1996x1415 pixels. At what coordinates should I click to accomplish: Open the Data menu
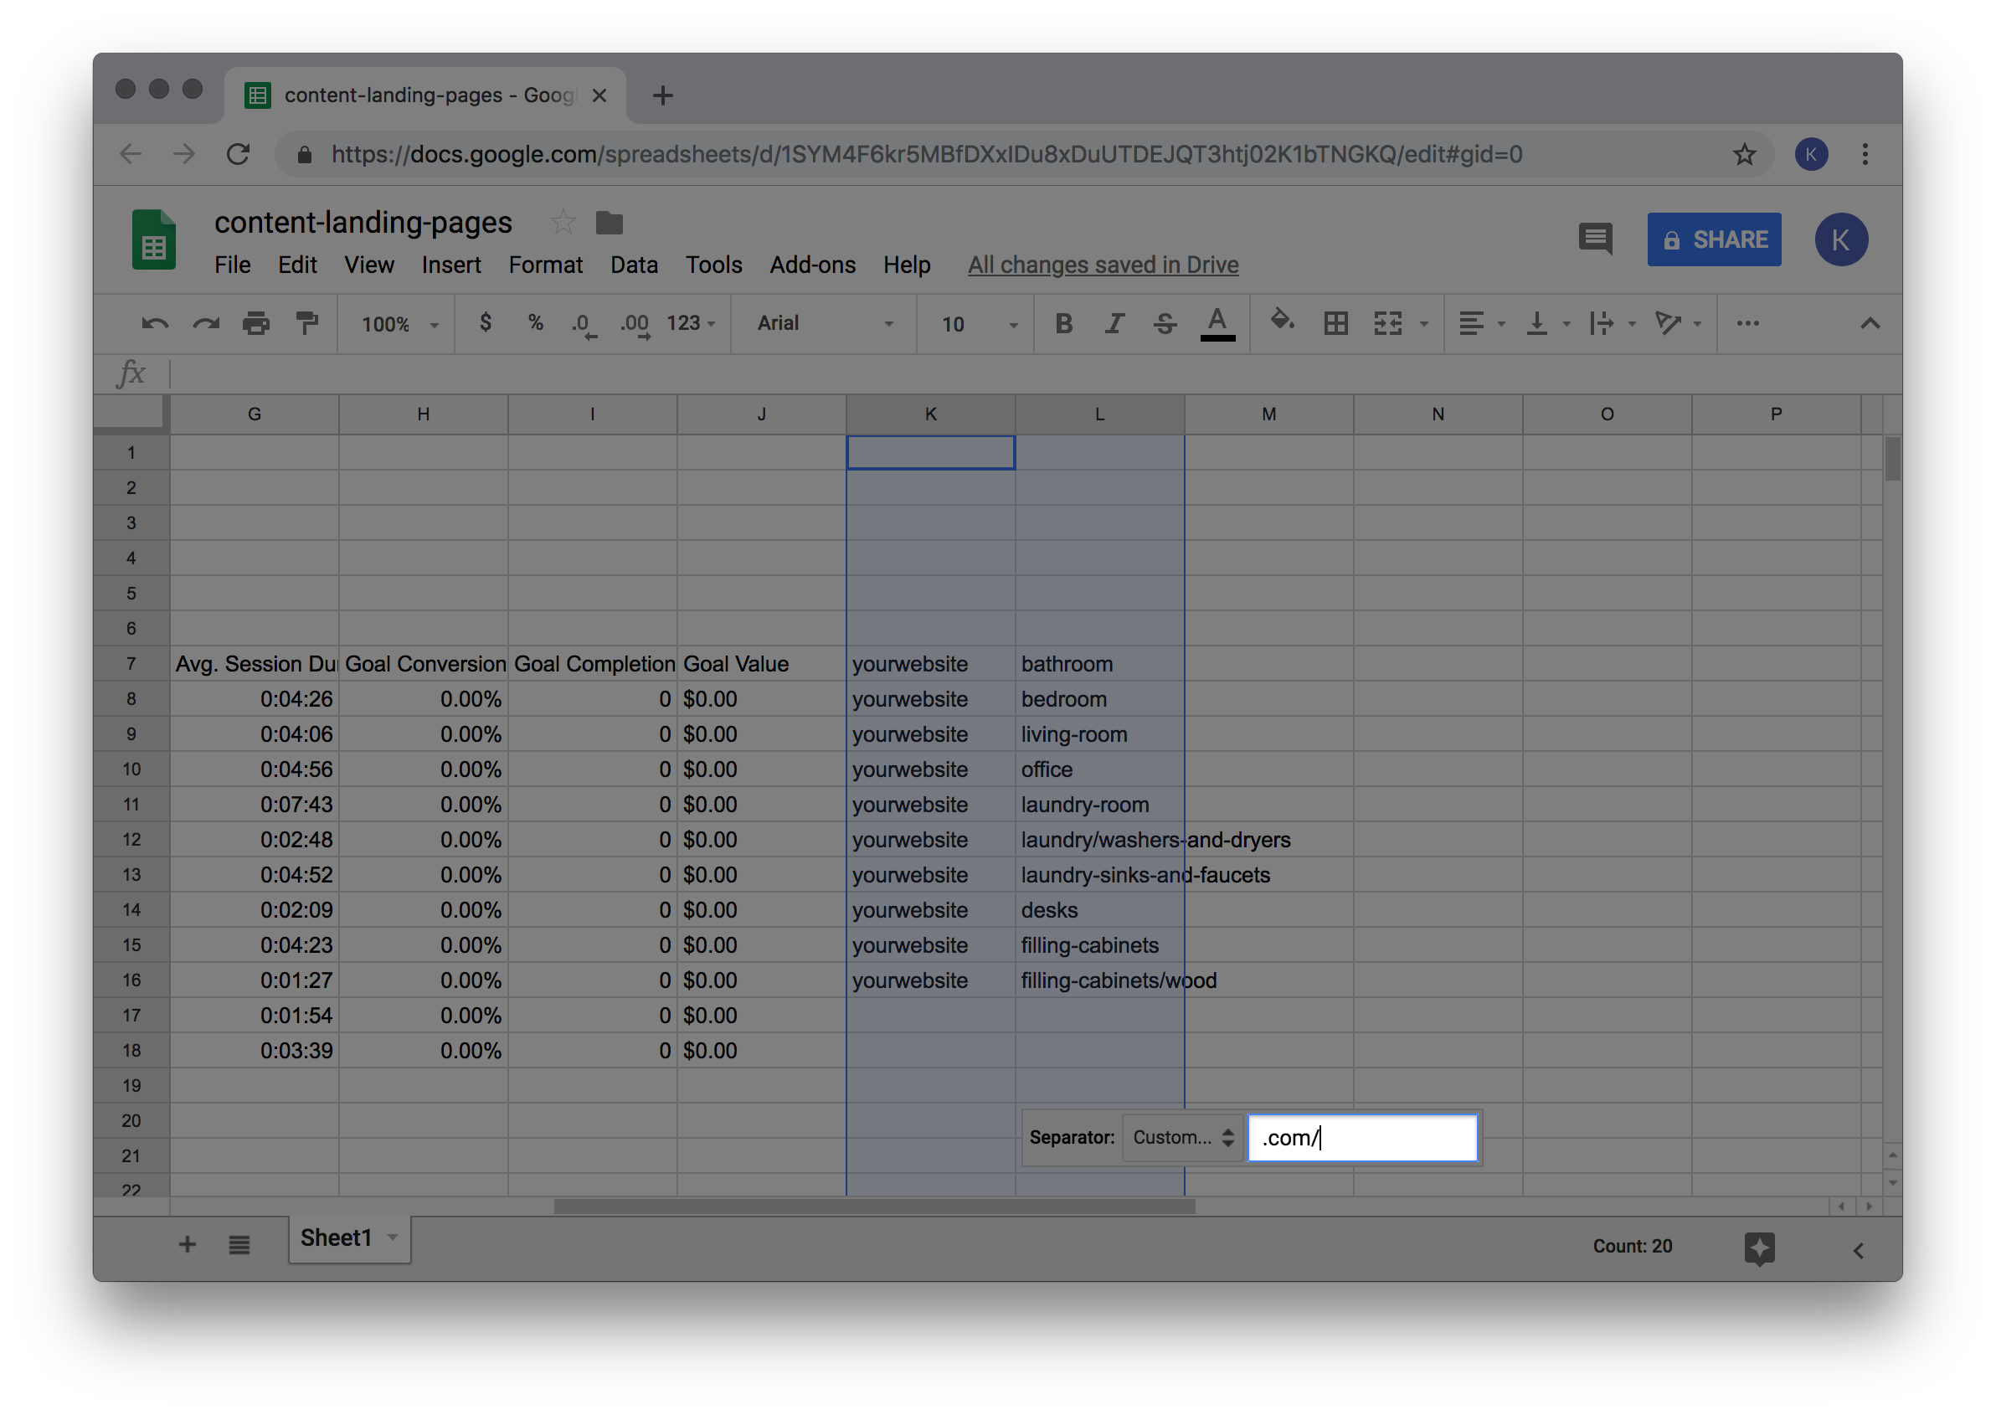pos(634,265)
